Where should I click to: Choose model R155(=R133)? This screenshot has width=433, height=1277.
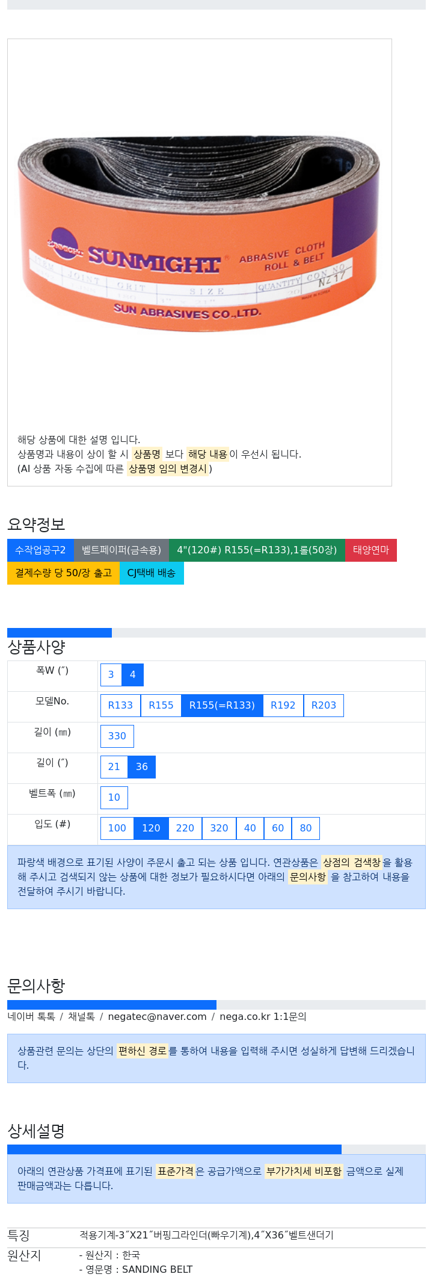(222, 705)
